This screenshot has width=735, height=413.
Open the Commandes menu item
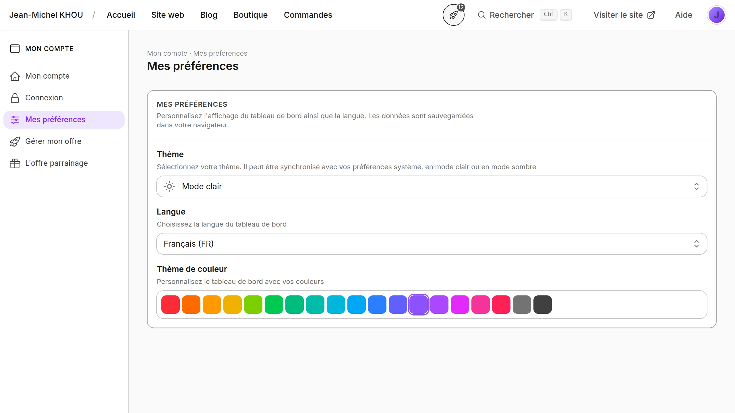308,15
